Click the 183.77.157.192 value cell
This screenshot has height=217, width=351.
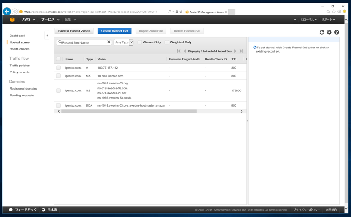108,68
